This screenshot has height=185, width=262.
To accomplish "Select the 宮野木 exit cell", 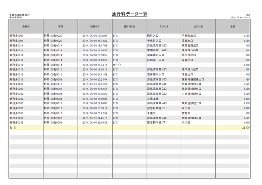I will [x=186, y=113].
